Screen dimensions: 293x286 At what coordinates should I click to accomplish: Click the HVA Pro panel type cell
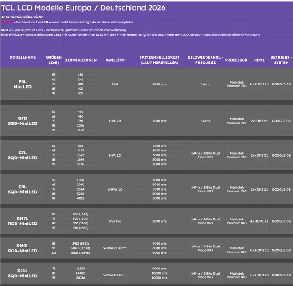pos(114,221)
